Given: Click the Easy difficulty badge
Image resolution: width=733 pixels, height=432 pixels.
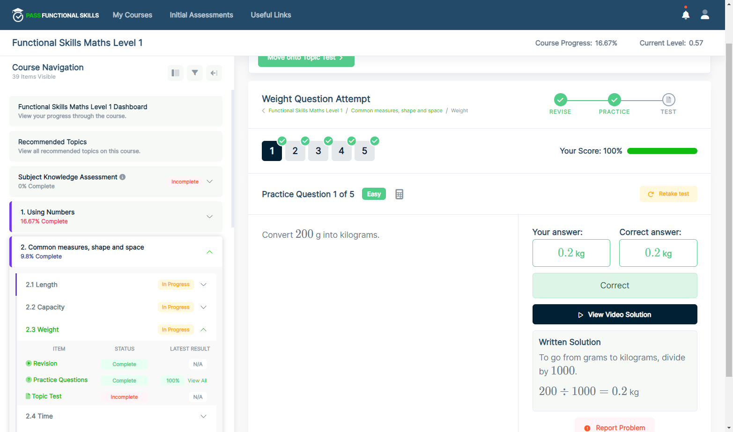Looking at the screenshot, I should (374, 194).
